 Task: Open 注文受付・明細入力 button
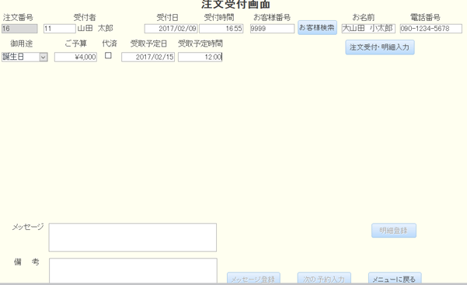(x=380, y=47)
